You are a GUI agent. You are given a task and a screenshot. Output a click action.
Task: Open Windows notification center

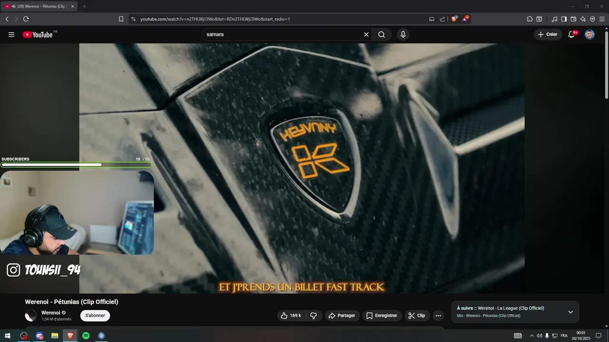[599, 336]
